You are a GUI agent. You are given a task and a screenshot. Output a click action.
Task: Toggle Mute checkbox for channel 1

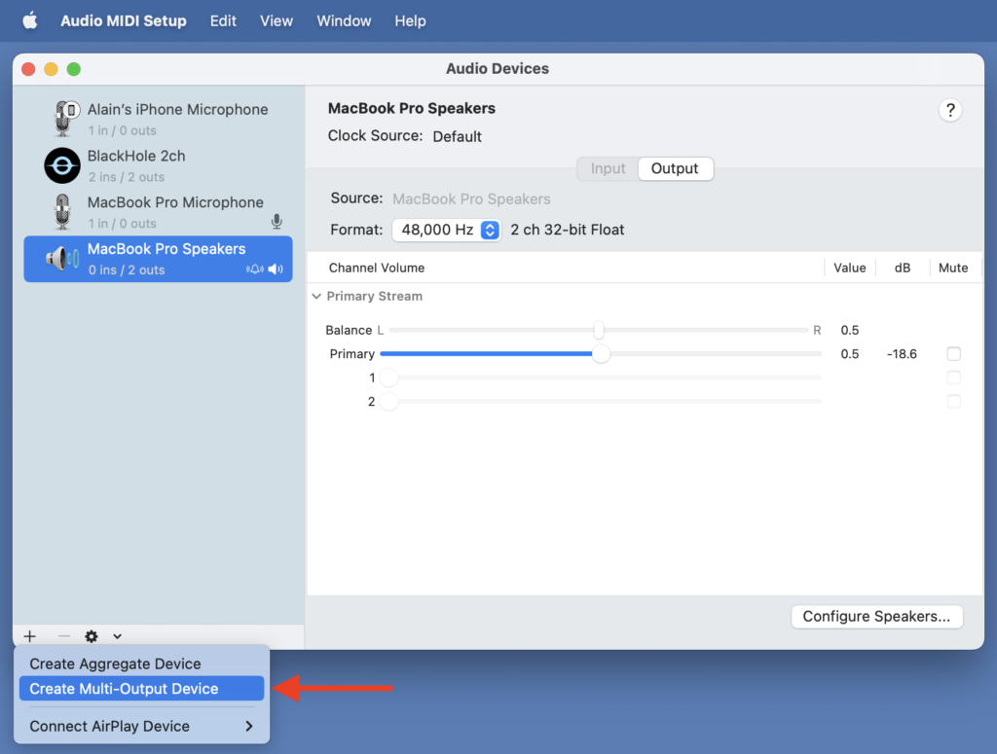click(x=953, y=377)
